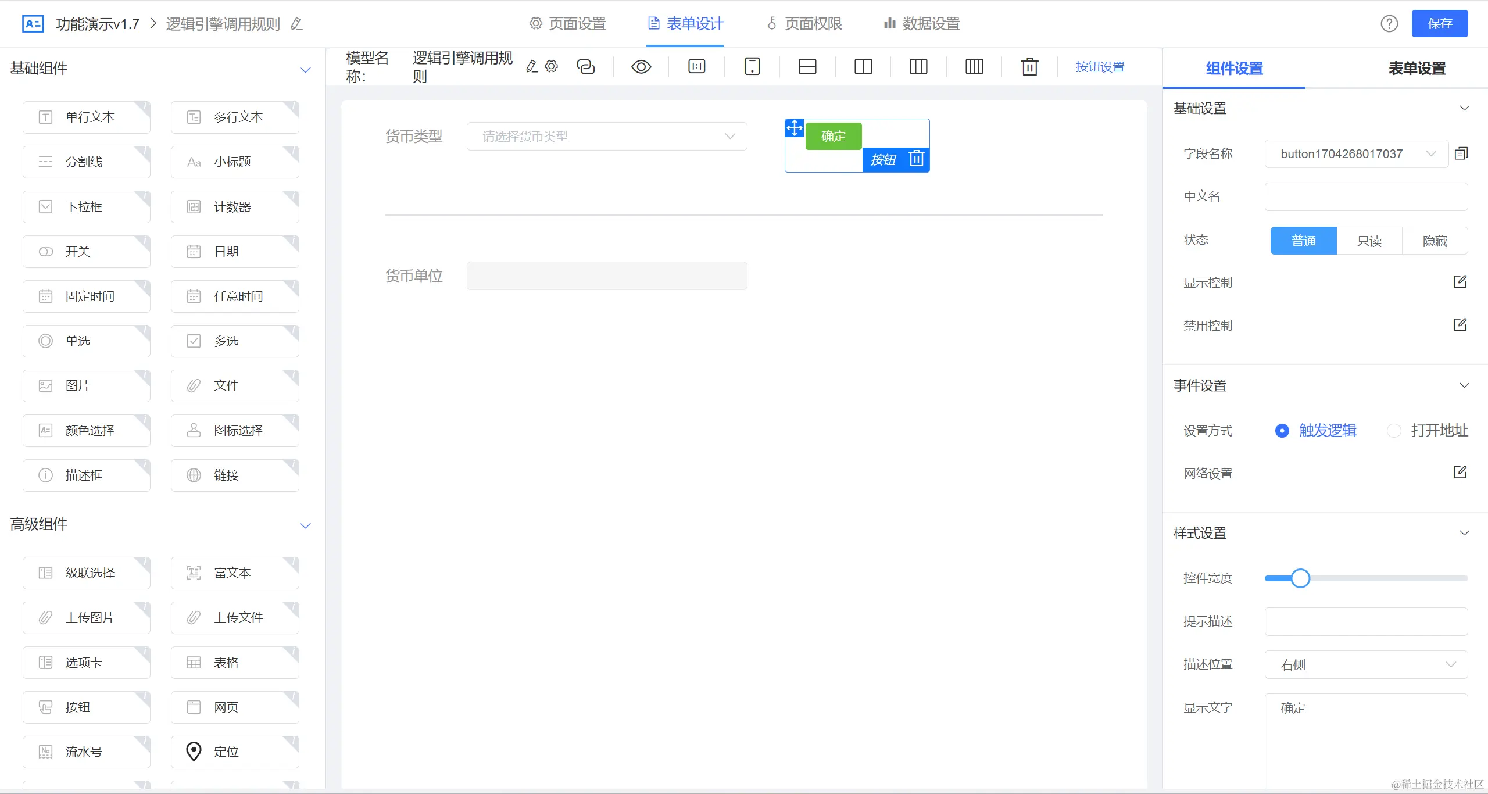The height and width of the screenshot is (794, 1488).
Task: Select the two-column layout icon
Action: click(863, 67)
